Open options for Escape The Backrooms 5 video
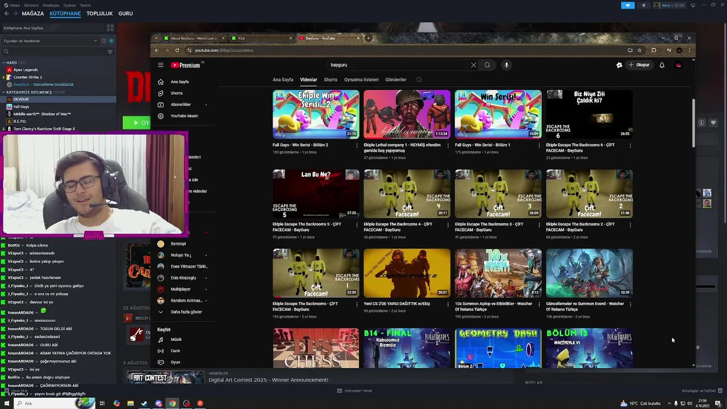The image size is (727, 409). coord(357,225)
